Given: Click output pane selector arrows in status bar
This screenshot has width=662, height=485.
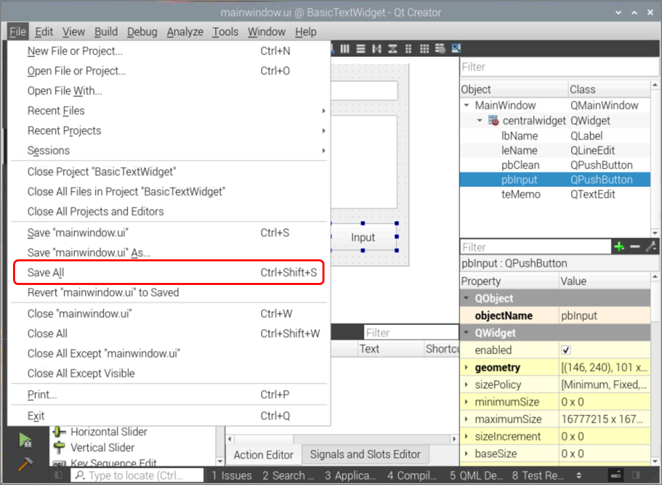Looking at the screenshot, I should coord(579,475).
